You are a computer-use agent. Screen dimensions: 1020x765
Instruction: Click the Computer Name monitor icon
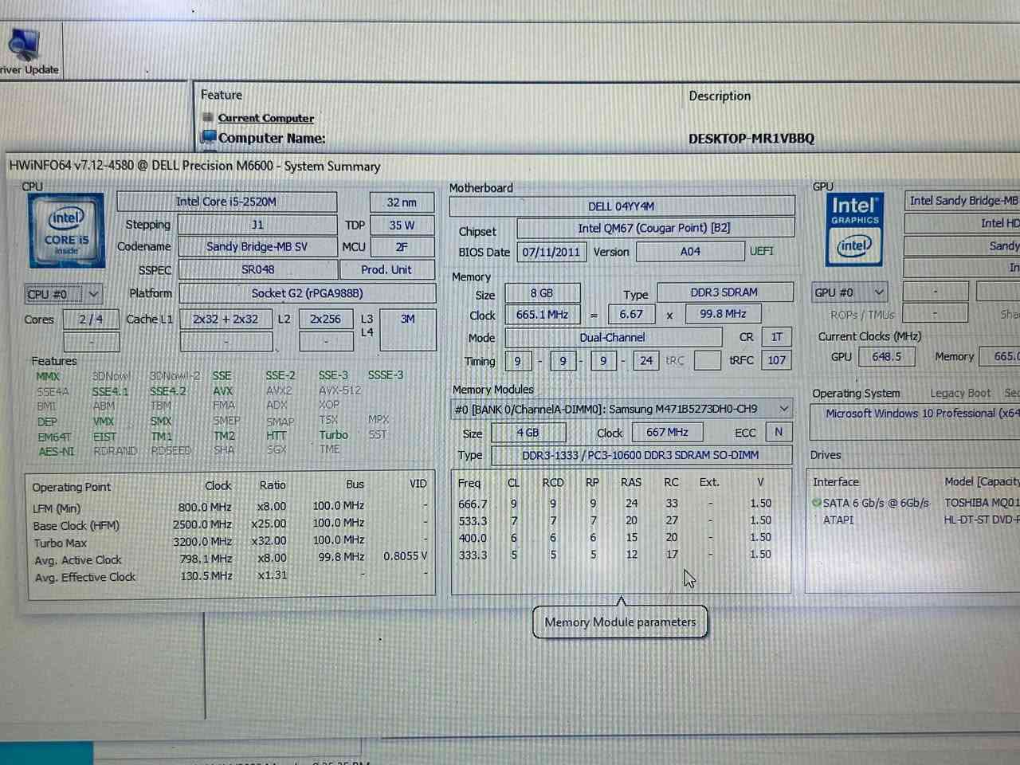(x=210, y=137)
